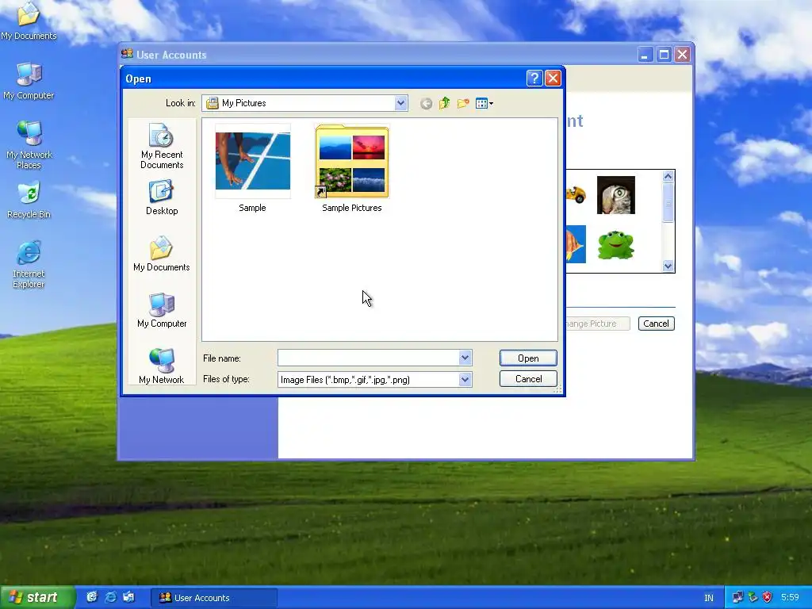This screenshot has height=609, width=812.
Task: Select the Recycle Bin desktop icon
Action: [x=29, y=201]
